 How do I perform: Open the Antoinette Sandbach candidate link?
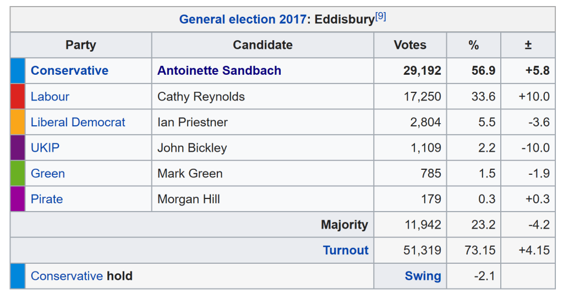[219, 71]
